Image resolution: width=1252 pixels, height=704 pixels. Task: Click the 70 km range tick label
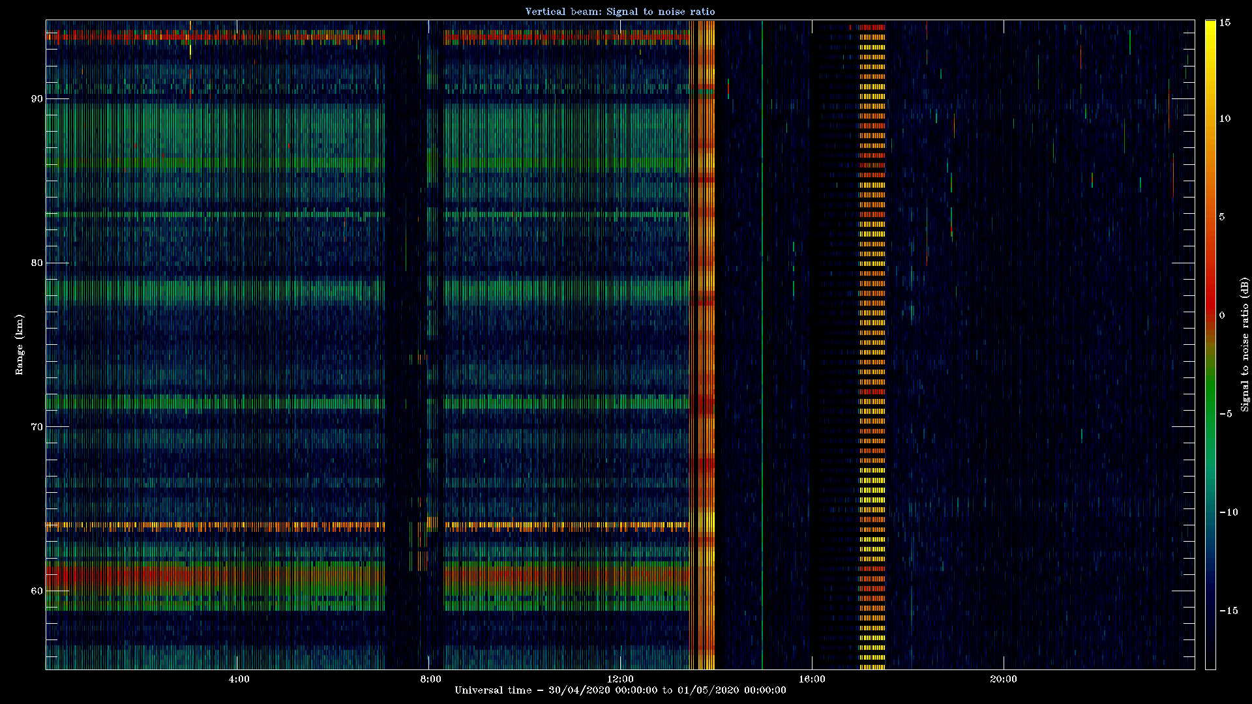tap(37, 426)
